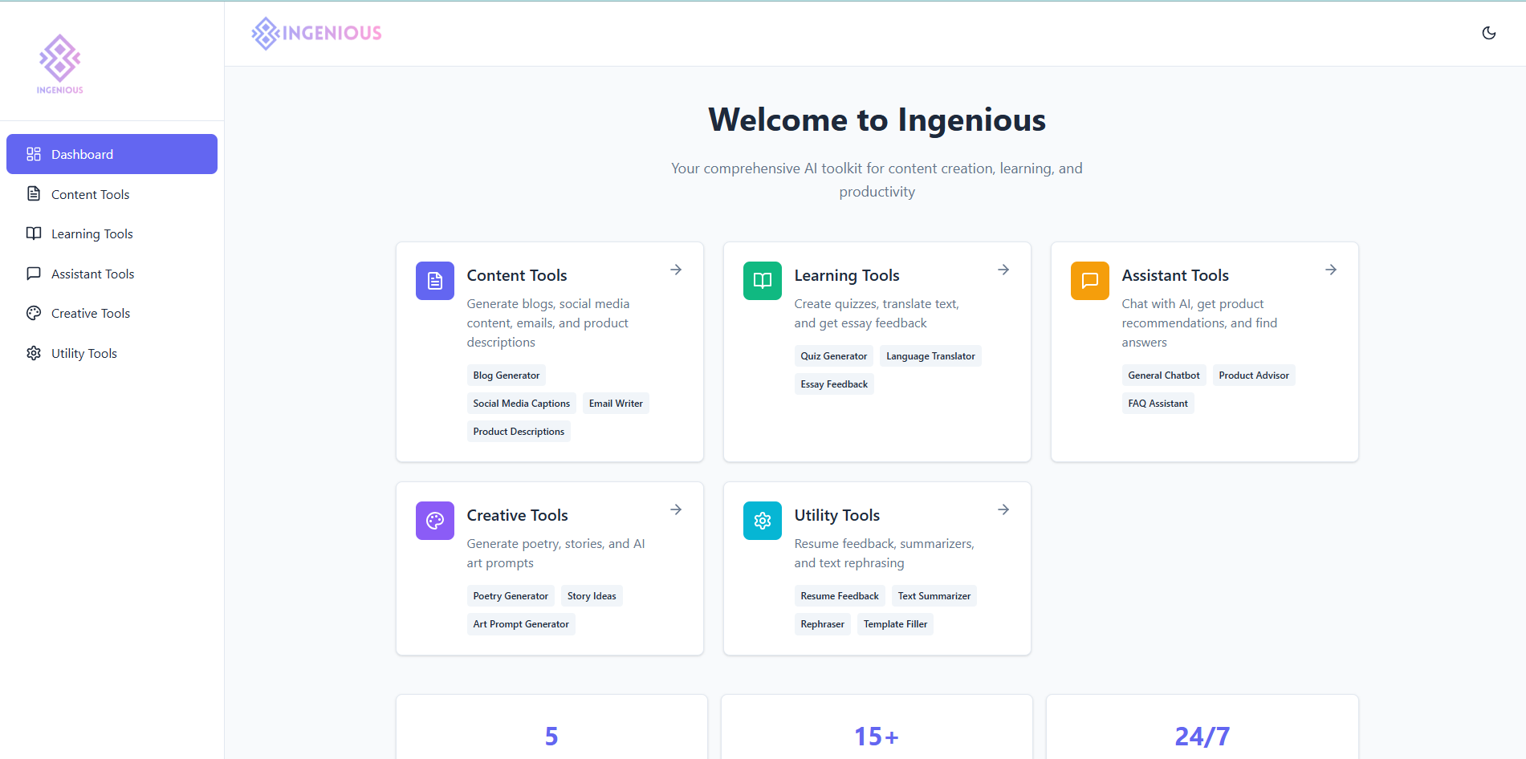The image size is (1526, 759).
Task: Toggle dark mode with the moon icon
Action: (1489, 33)
